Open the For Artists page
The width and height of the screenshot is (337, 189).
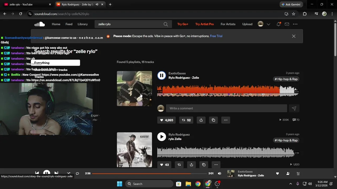tap(228, 24)
